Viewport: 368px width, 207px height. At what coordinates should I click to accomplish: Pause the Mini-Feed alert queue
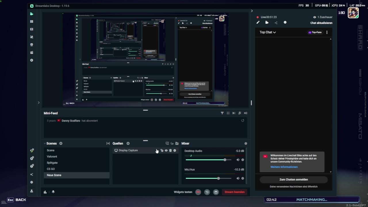[x=228, y=113]
